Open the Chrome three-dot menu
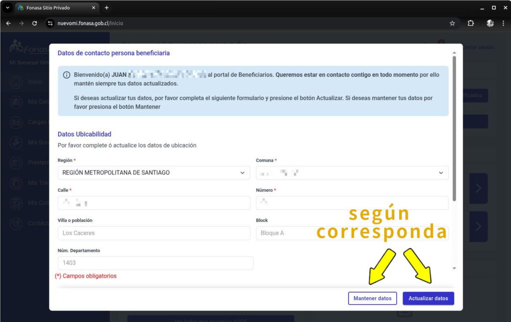 [503, 23]
